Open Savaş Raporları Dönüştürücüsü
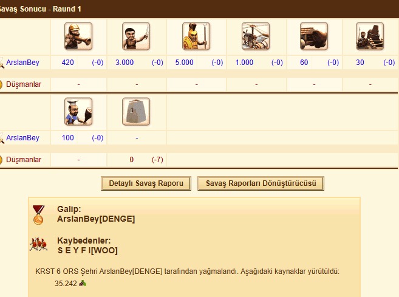Viewport: 399px width, 297px height. tap(261, 183)
